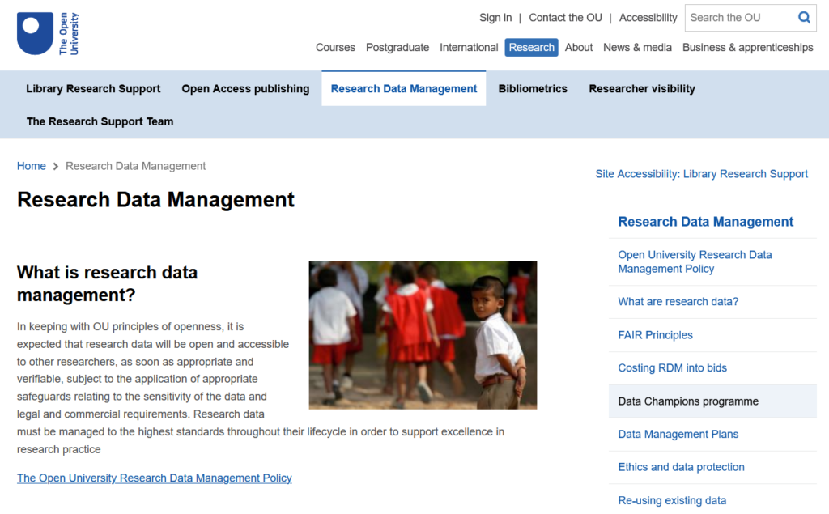Select FAIR Principles in sidebar

(x=655, y=335)
